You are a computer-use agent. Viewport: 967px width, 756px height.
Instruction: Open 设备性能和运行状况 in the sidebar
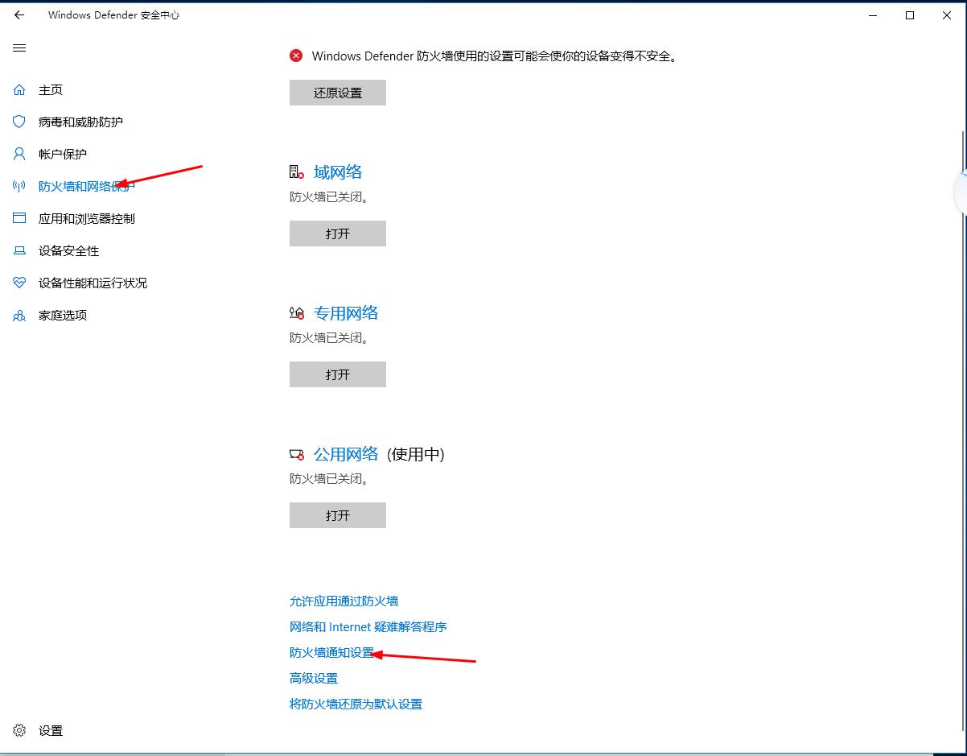(x=93, y=283)
